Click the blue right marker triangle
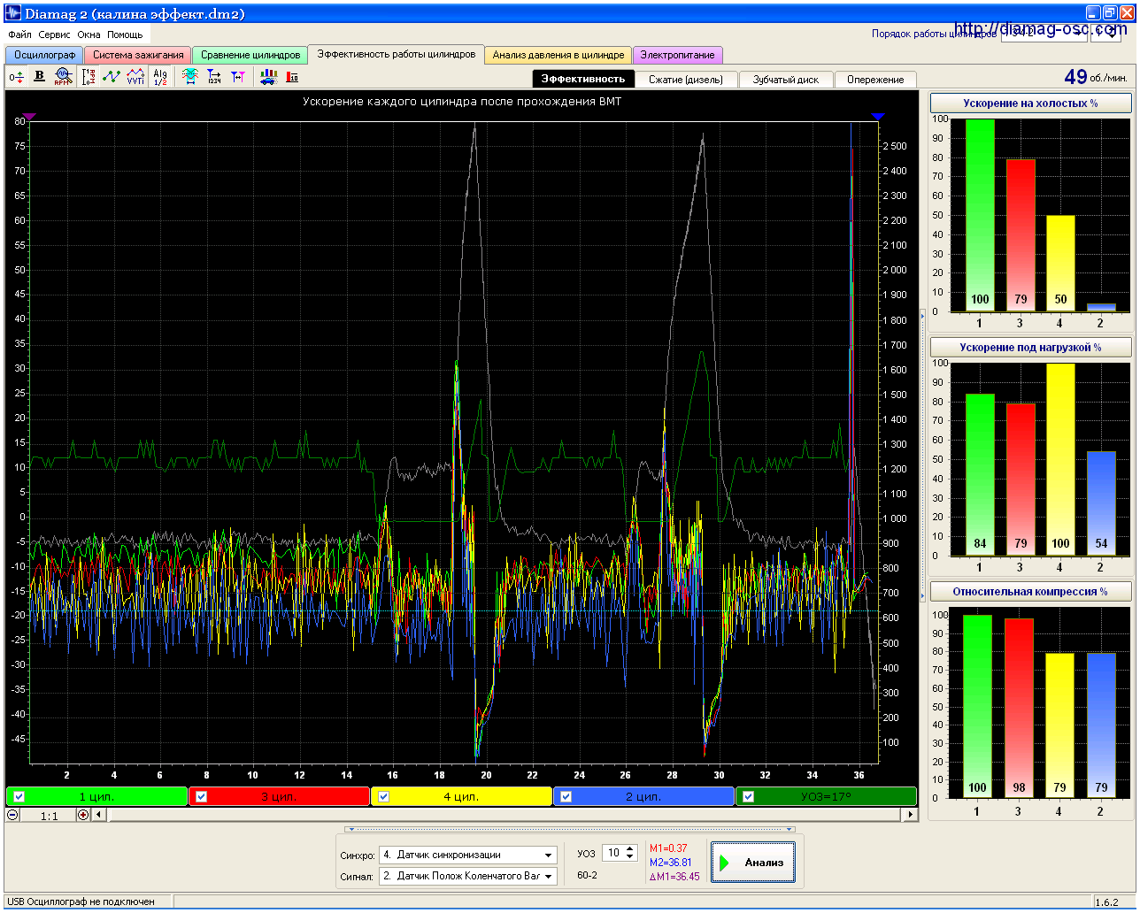Screen dimensions: 1140x913 tap(877, 116)
